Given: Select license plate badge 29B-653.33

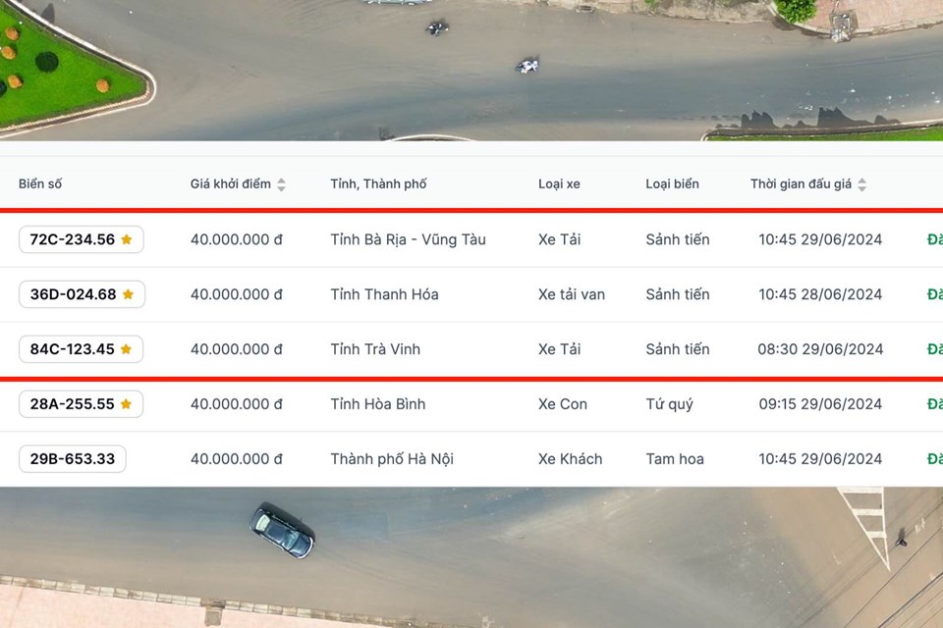Looking at the screenshot, I should (72, 459).
